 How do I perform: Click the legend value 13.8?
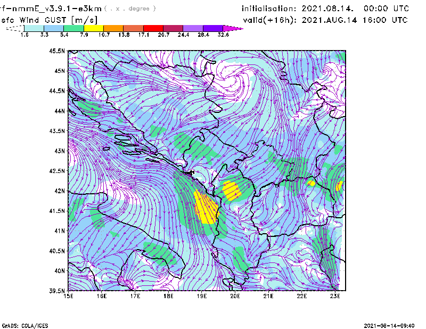124,35
